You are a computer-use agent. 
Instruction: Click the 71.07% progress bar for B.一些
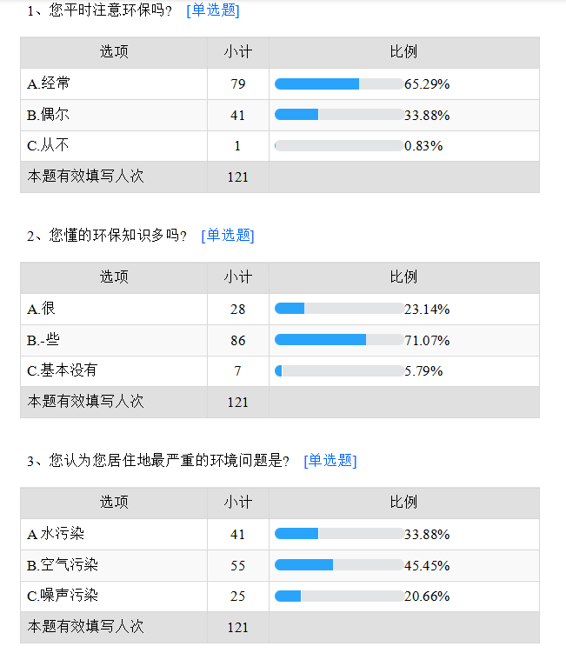point(339,340)
